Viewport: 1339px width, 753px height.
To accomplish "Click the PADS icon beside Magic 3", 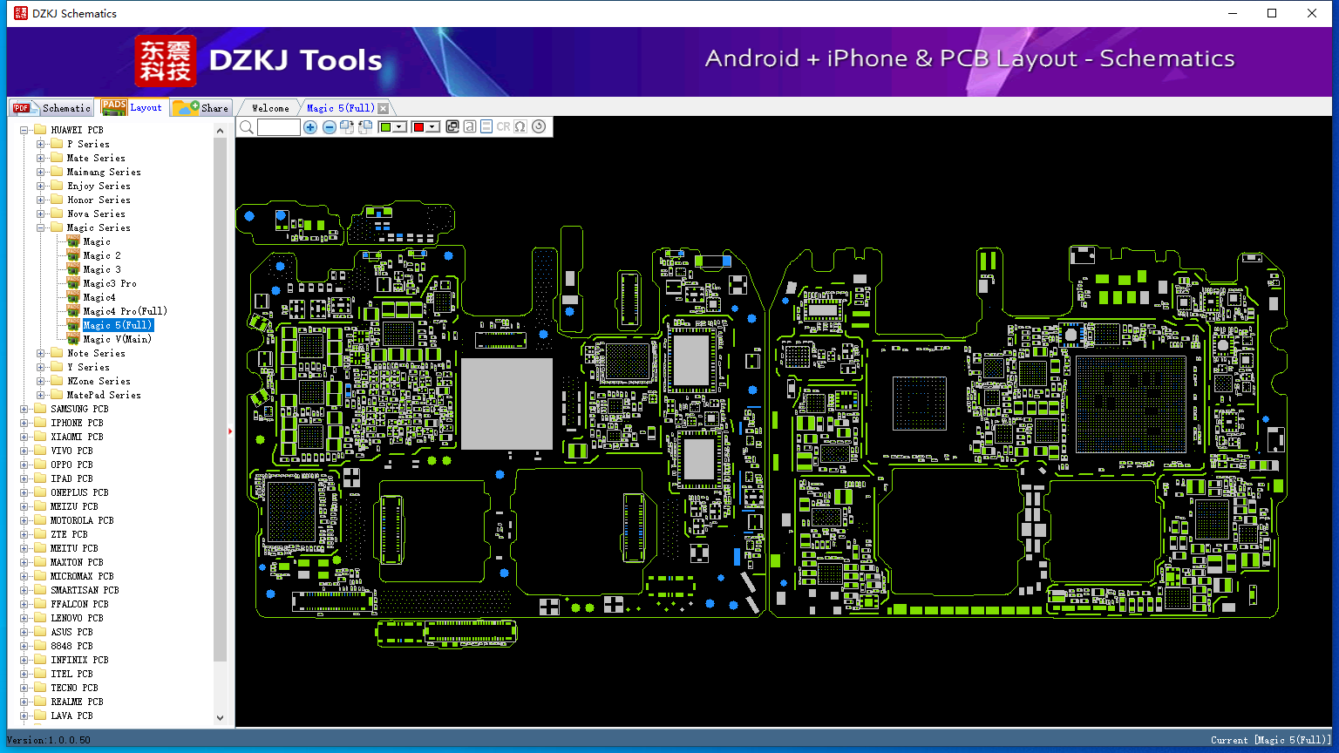I will point(73,269).
